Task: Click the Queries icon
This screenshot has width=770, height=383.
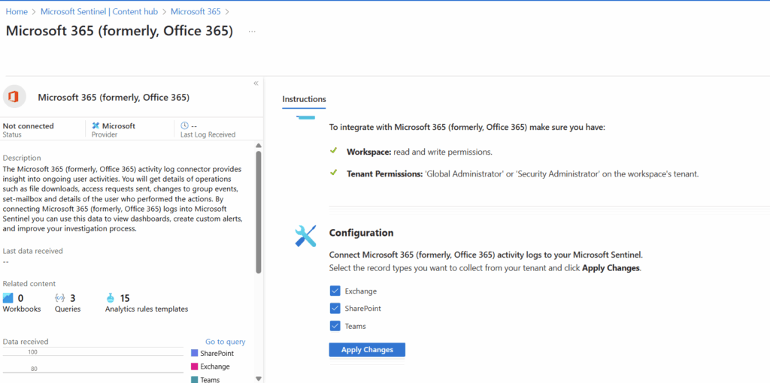Action: [x=60, y=297]
